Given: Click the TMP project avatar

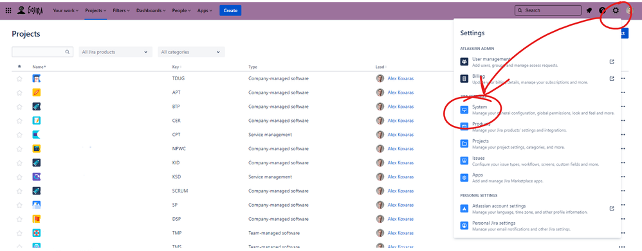Looking at the screenshot, I should [x=37, y=233].
